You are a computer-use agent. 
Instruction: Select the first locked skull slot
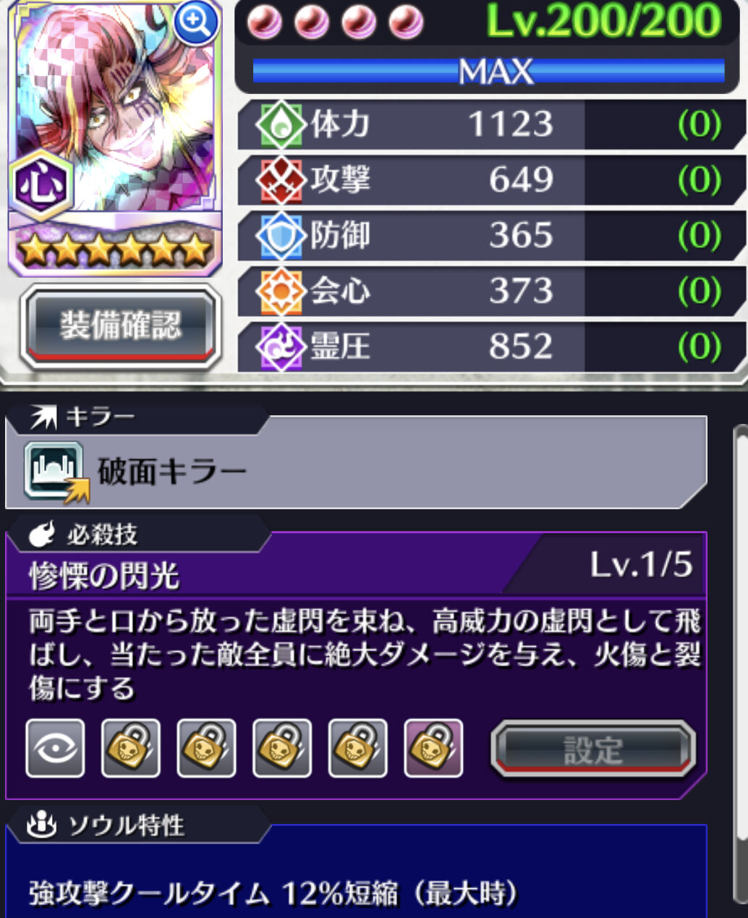pyautogui.click(x=131, y=748)
